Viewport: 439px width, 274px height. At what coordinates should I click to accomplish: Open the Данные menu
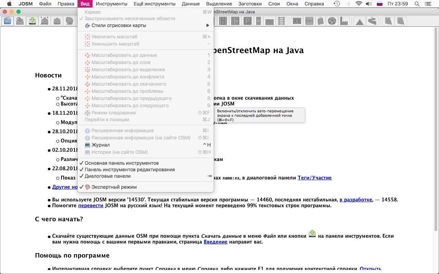(x=191, y=4)
